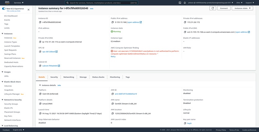Image resolution: width=259 pixels, height=132 pixels.
Task: Collapse the Load Balancing sidebar section
Action: 3,126
